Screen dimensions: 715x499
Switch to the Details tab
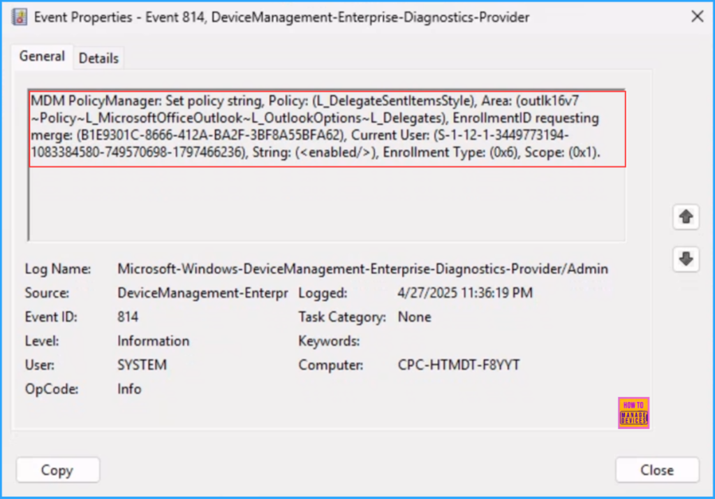pyautogui.click(x=98, y=58)
